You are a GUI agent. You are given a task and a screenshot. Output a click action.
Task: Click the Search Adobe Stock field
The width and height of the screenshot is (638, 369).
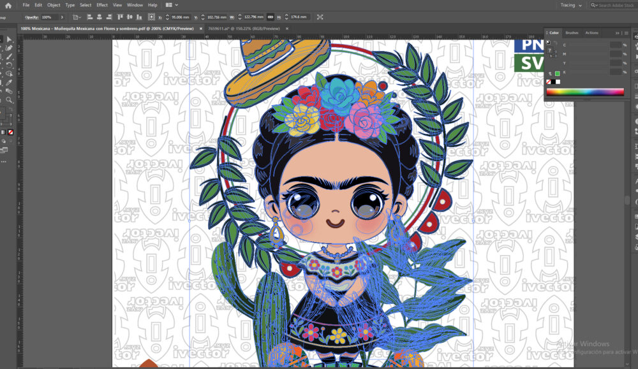(614, 5)
